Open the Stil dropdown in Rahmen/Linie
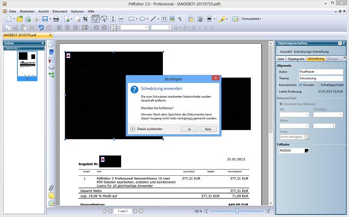This screenshot has width=349, height=217. (294, 115)
